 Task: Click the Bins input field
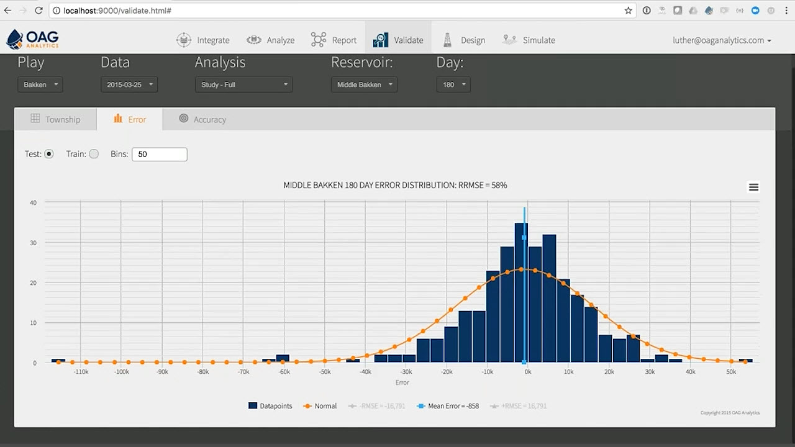coord(160,154)
